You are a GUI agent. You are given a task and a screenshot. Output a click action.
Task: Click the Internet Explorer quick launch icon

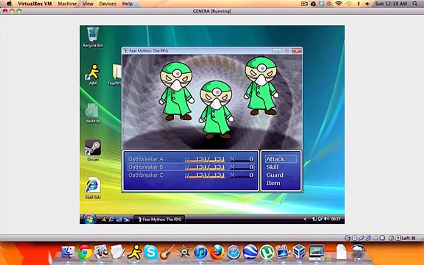click(111, 219)
